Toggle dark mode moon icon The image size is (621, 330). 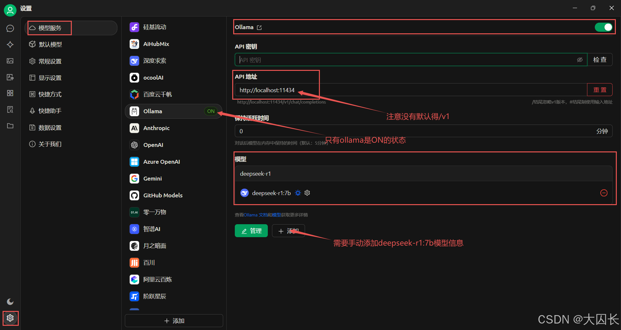tap(10, 302)
